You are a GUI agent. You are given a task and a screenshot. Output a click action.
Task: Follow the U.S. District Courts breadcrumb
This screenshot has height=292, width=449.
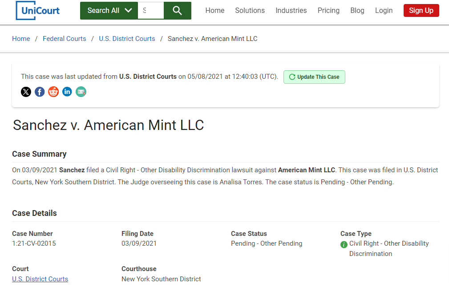coord(127,39)
